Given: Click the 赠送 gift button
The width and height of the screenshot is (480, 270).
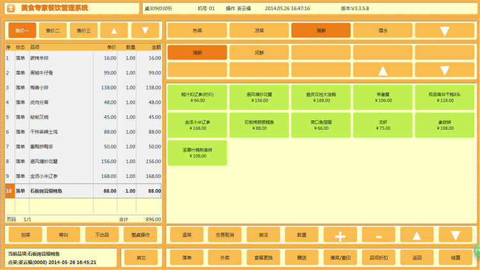Looking at the screenshot, I should point(301,258).
